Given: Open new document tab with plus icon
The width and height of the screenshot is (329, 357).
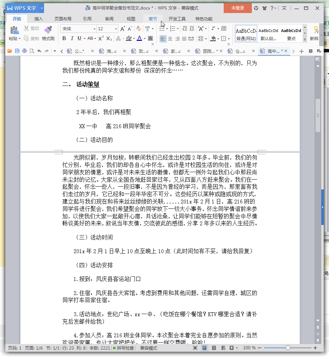Looking at the screenshot, I should 302,51.
